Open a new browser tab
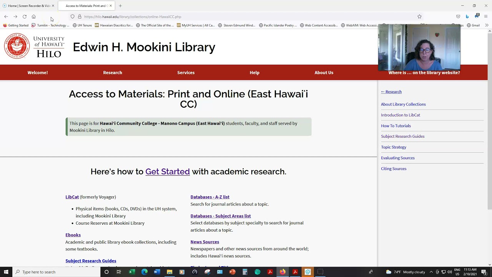Image resolution: width=492 pixels, height=277 pixels. pos(120,6)
